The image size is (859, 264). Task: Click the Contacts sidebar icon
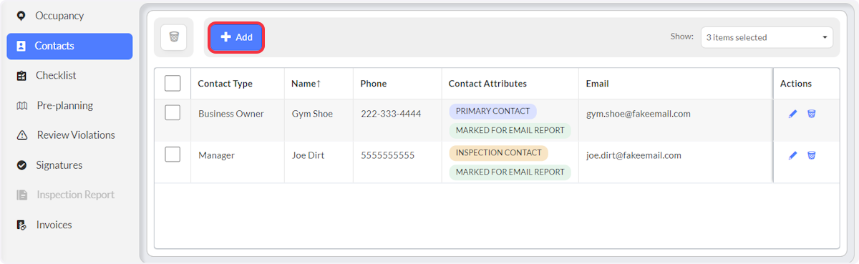pyautogui.click(x=21, y=46)
